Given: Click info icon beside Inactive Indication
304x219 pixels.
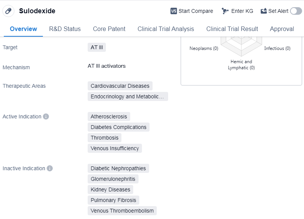Looking at the screenshot, I should click(x=50, y=168).
